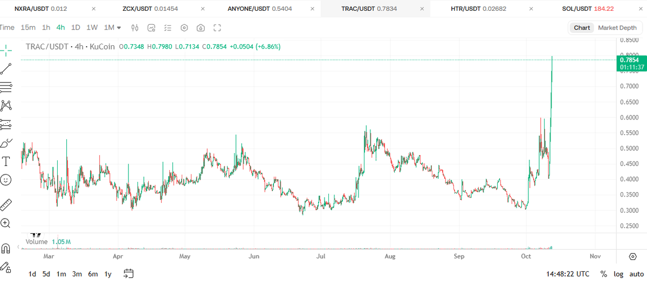This screenshot has height=281, width=647.
Task: Select the brush drawing tool
Action: click(x=6, y=143)
